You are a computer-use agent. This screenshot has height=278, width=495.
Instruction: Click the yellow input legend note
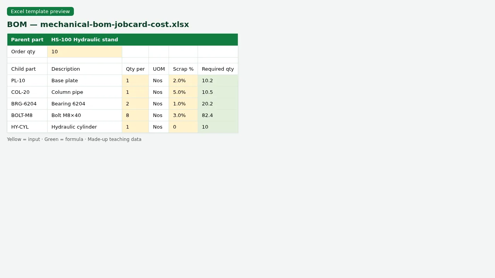(24, 139)
